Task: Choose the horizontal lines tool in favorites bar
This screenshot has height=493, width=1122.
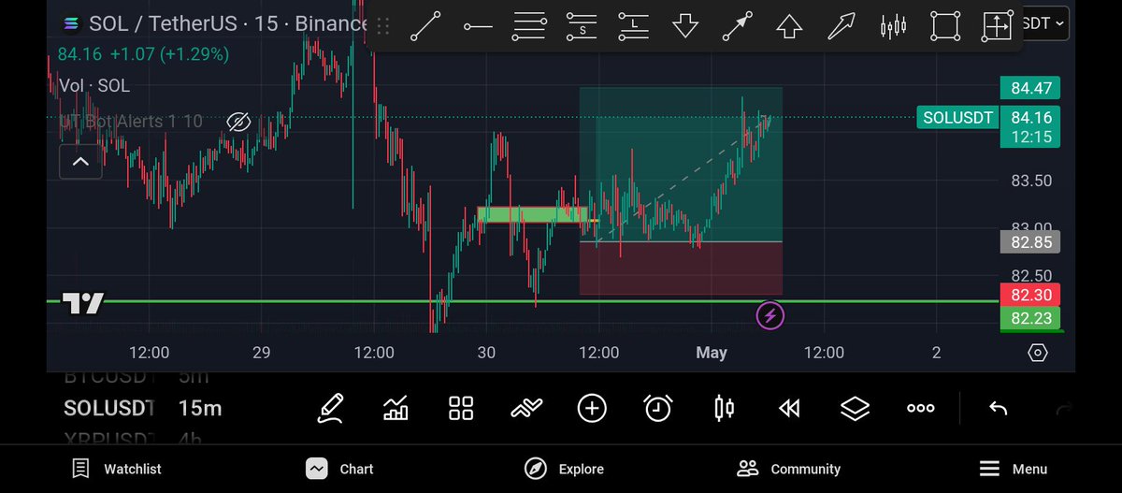Action: click(529, 26)
